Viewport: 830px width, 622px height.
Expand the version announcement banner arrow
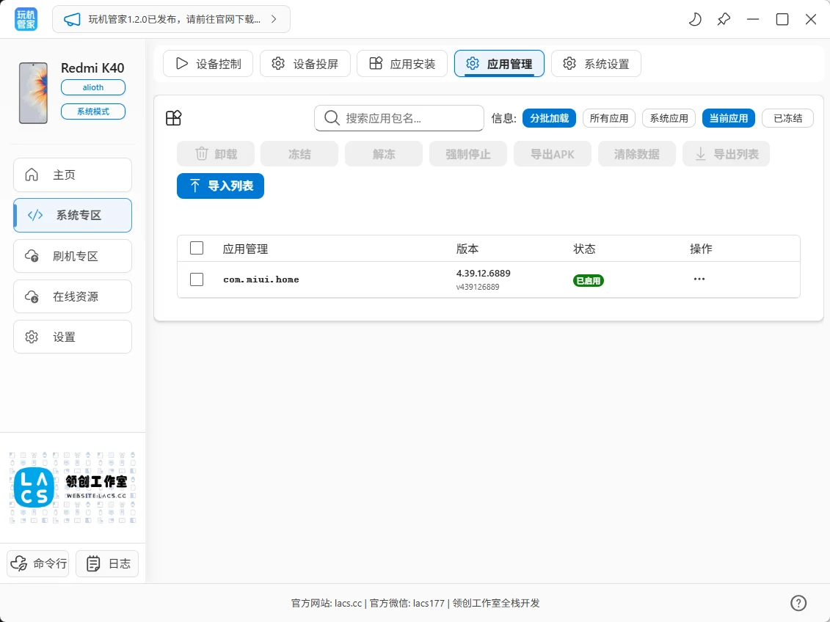[274, 20]
